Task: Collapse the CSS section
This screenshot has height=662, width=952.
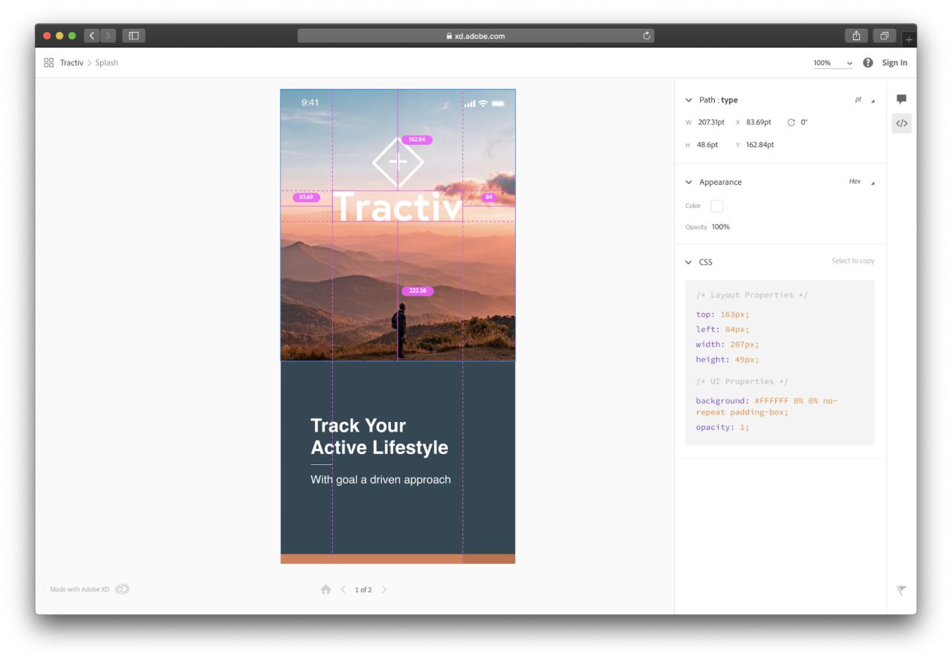Action: coord(689,262)
